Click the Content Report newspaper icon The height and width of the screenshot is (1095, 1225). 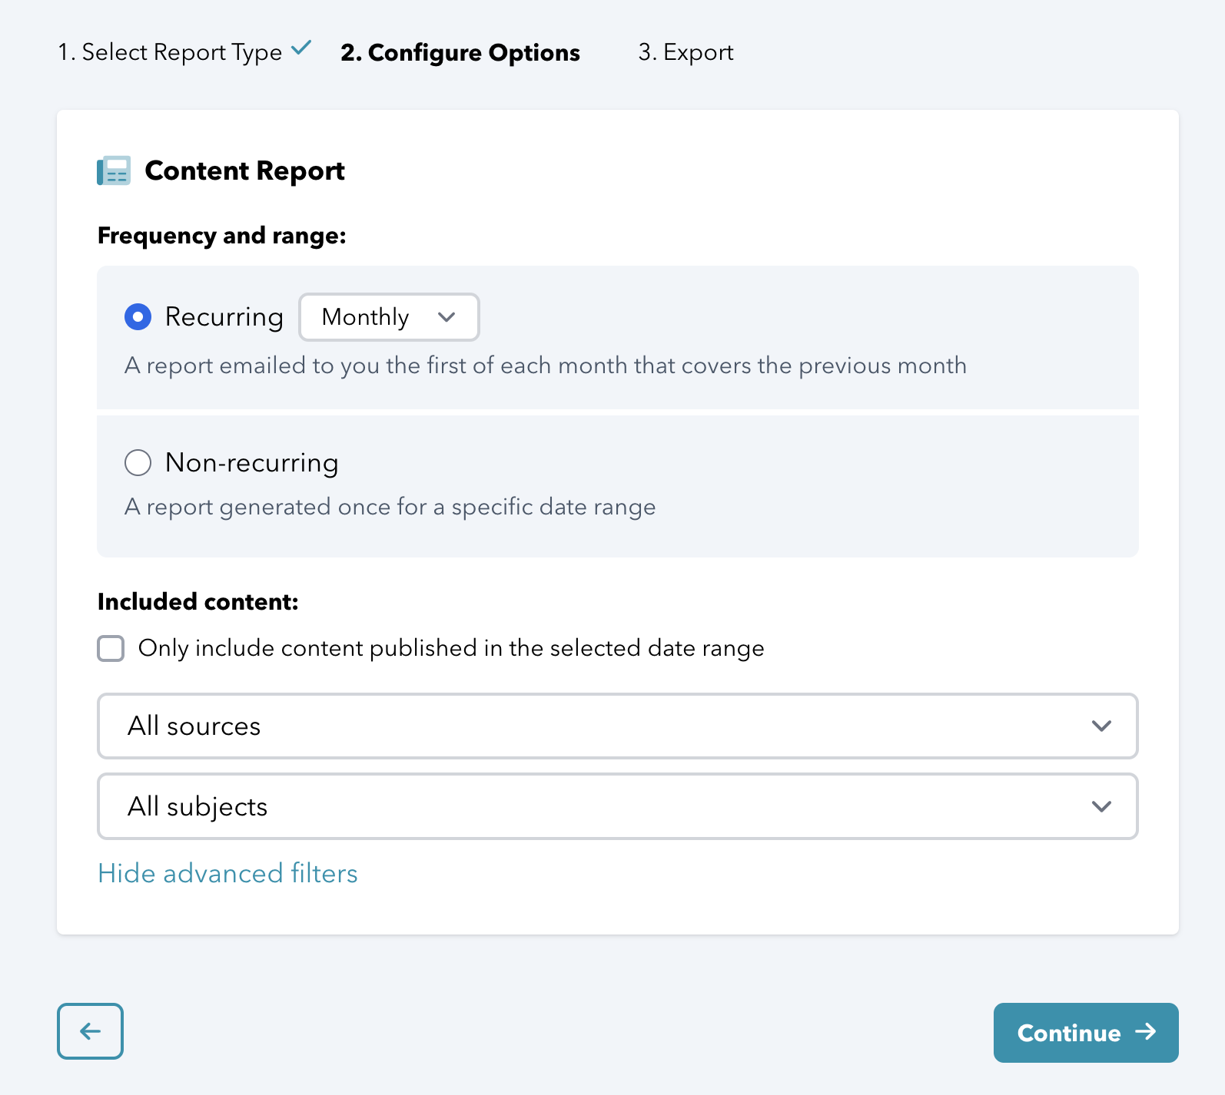(x=114, y=170)
